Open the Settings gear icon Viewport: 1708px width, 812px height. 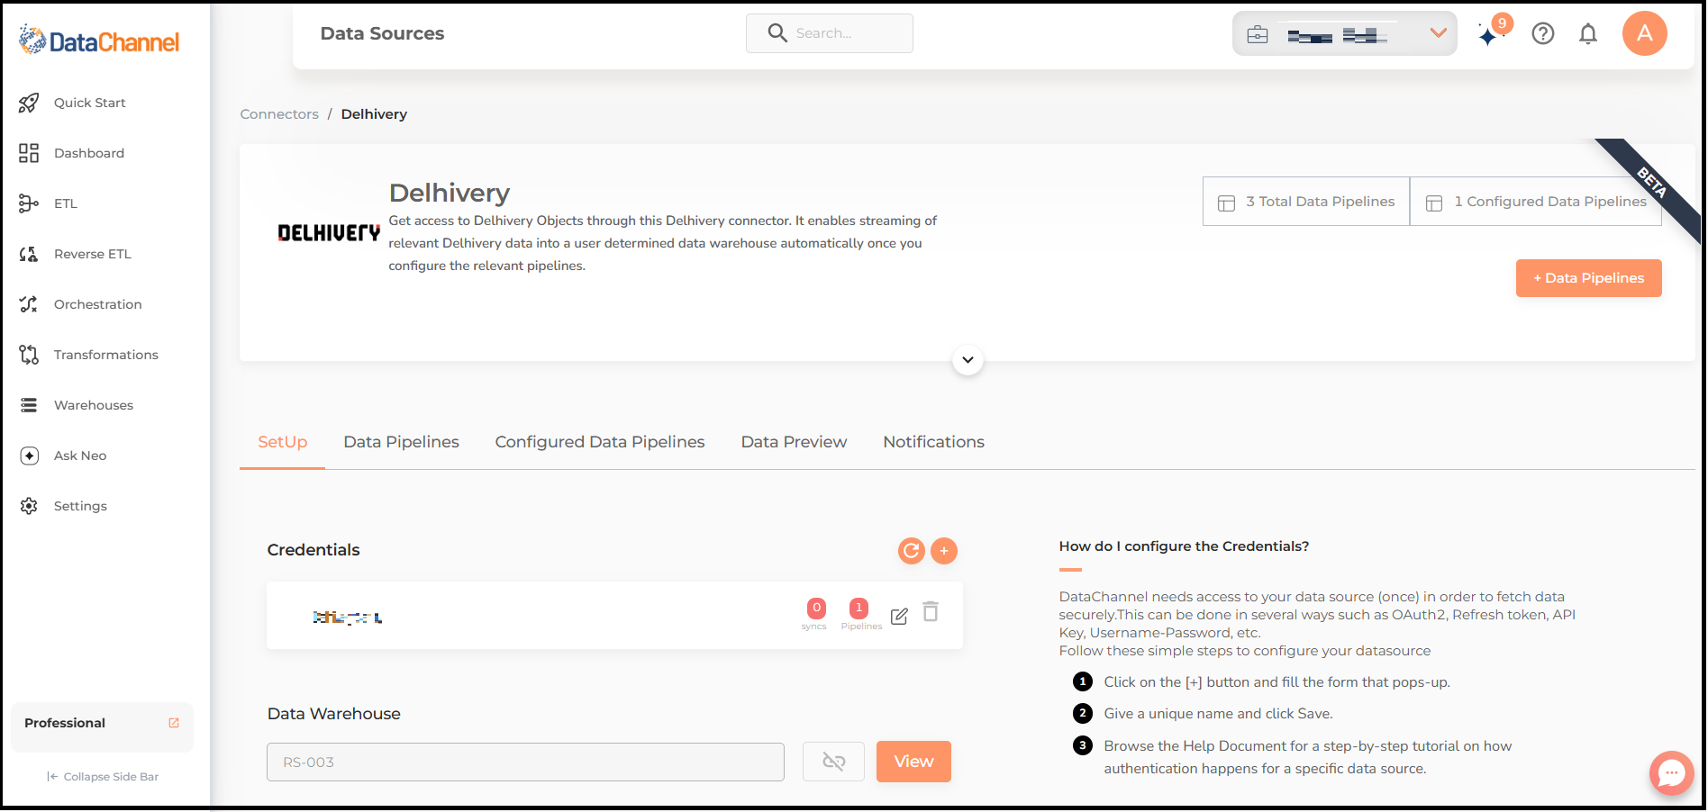click(29, 506)
